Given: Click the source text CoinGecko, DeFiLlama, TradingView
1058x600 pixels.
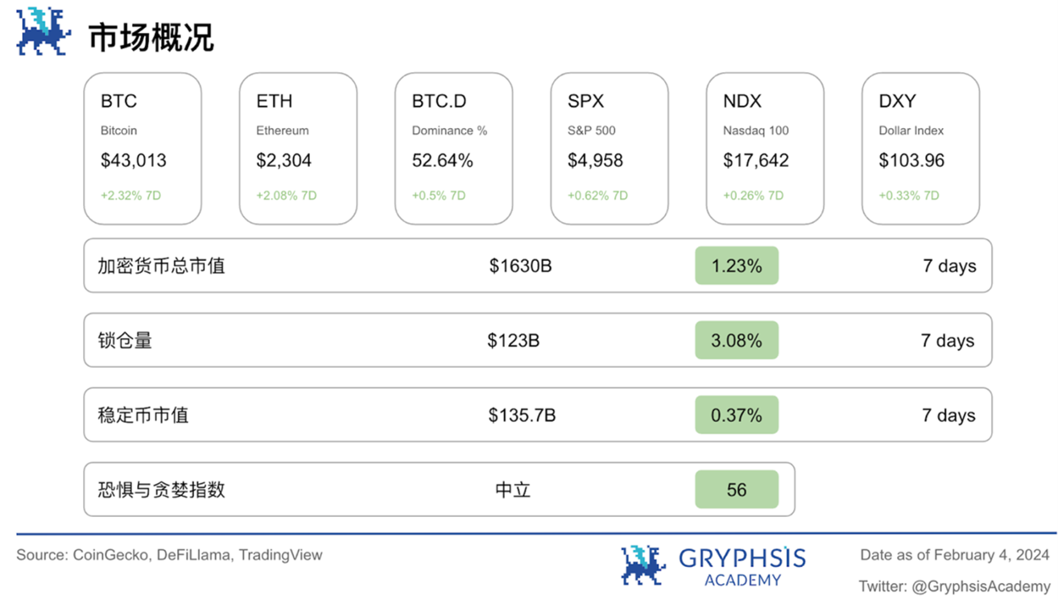Looking at the screenshot, I should point(197,555).
